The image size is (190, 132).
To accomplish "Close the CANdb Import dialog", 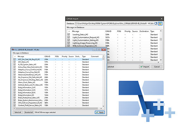I will point(161,19).
